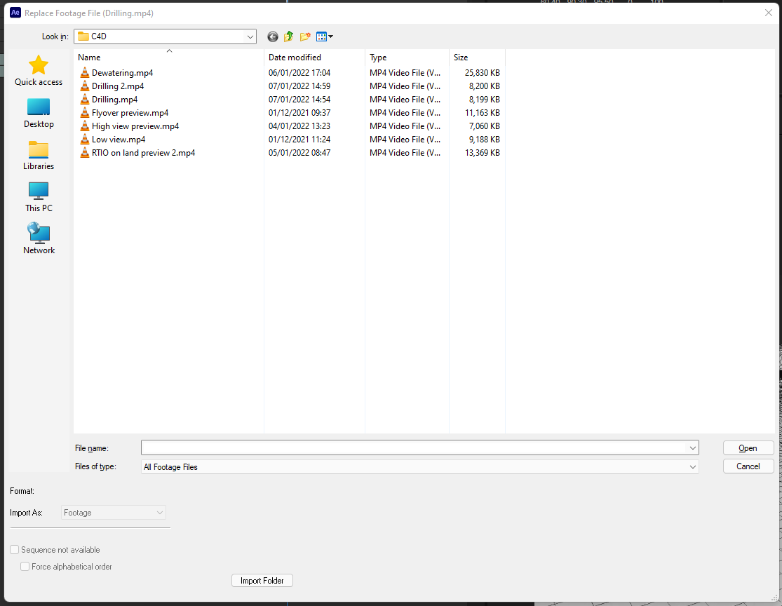The image size is (782, 606).
Task: Enable the Force alphabetical order checkbox
Action: click(x=25, y=566)
